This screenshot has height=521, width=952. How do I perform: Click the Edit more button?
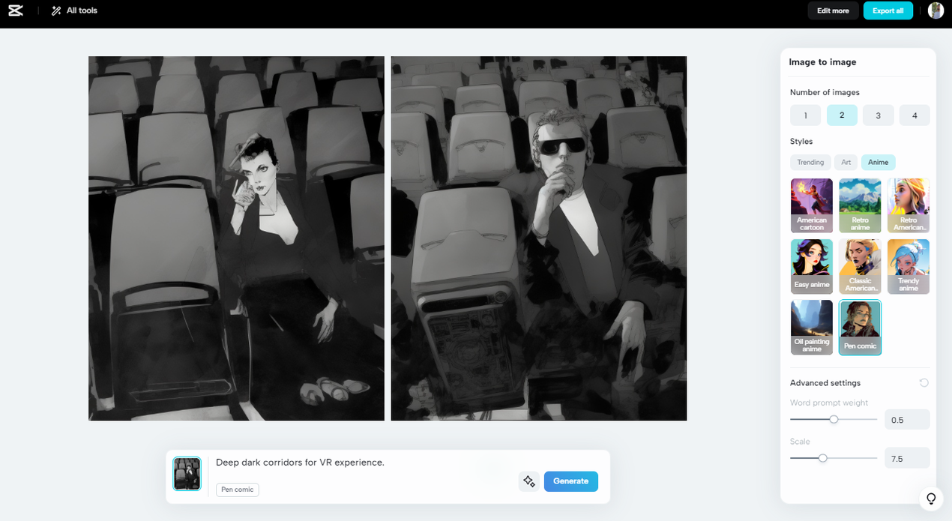pyautogui.click(x=833, y=10)
